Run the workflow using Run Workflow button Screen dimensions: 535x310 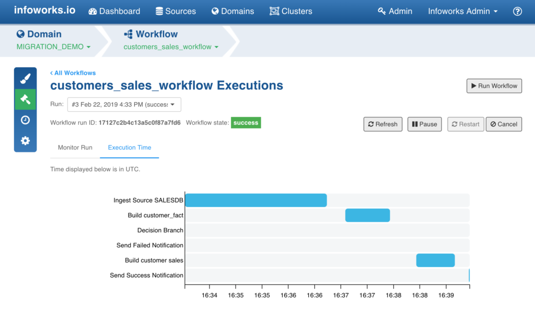(x=494, y=86)
